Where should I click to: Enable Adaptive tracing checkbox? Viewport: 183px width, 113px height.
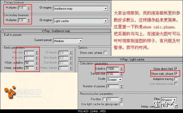coord(176,79)
